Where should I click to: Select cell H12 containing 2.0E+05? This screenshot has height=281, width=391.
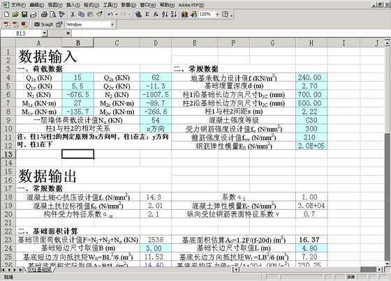(x=311, y=146)
